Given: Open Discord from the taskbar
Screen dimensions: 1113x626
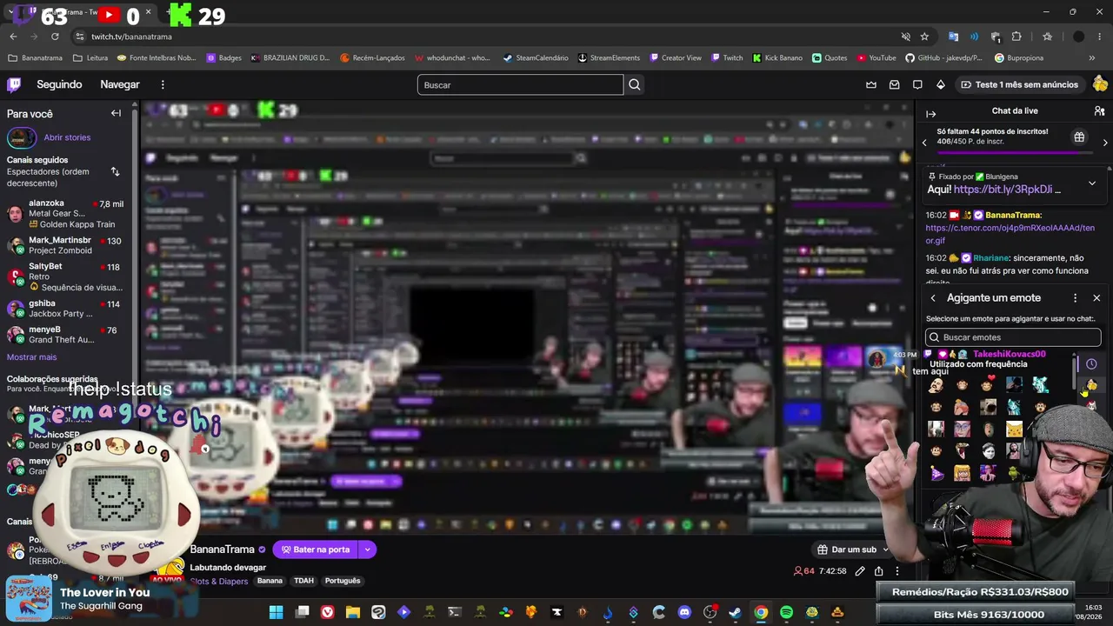Looking at the screenshot, I should (684, 613).
